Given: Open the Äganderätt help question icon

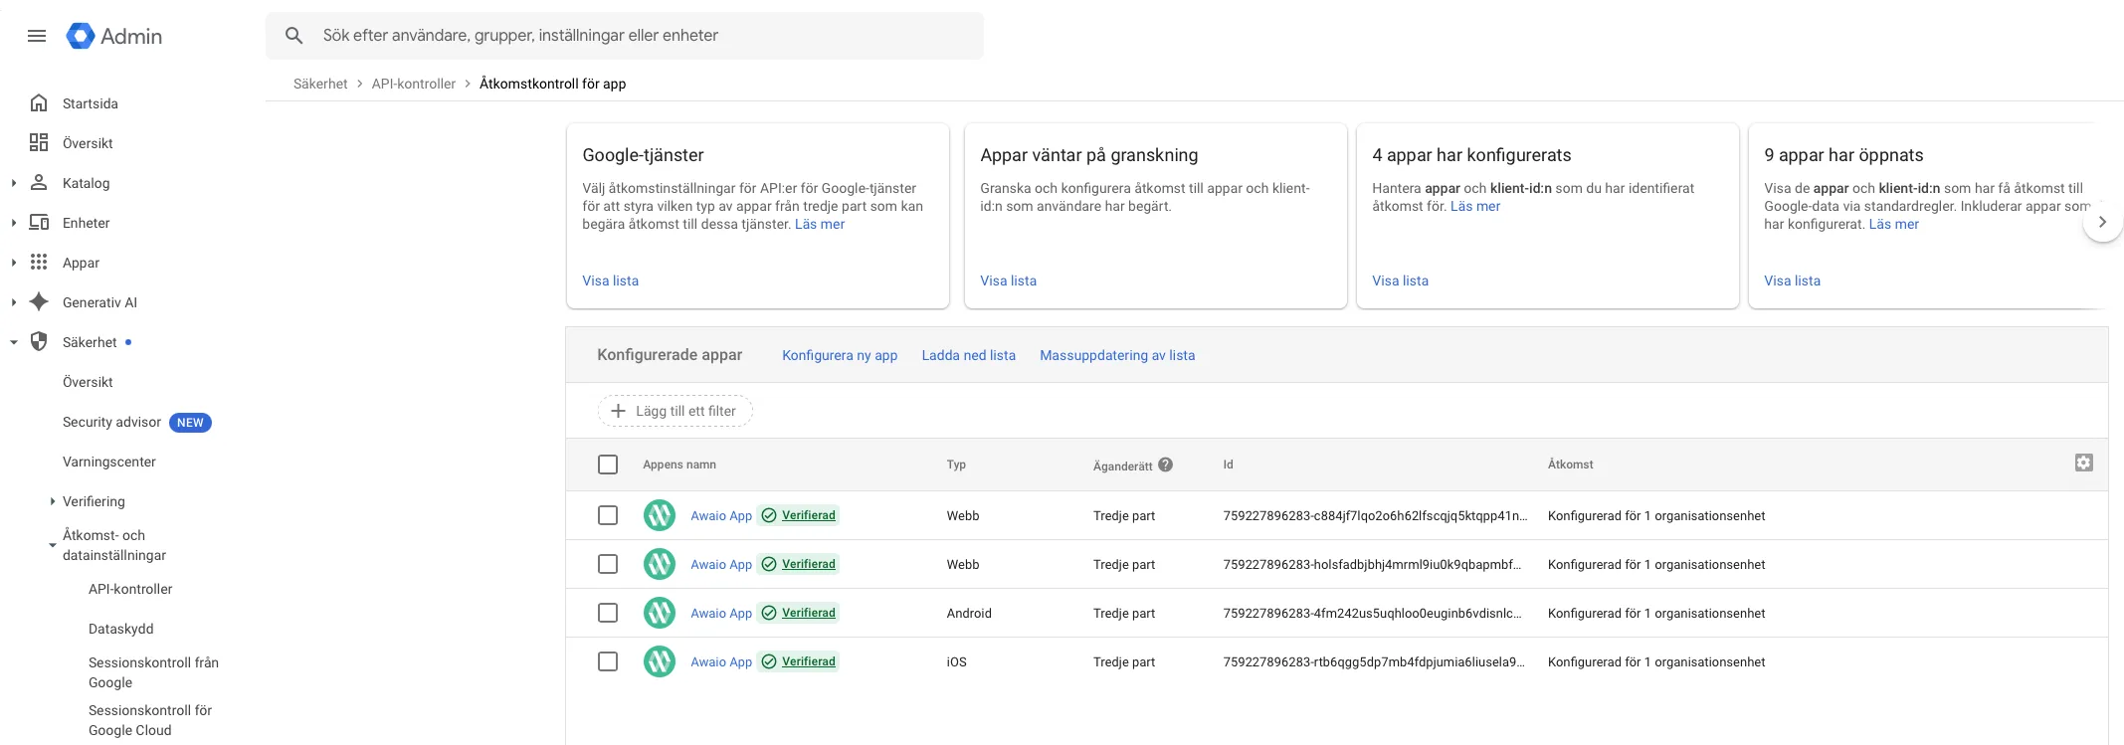Looking at the screenshot, I should point(1166,465).
